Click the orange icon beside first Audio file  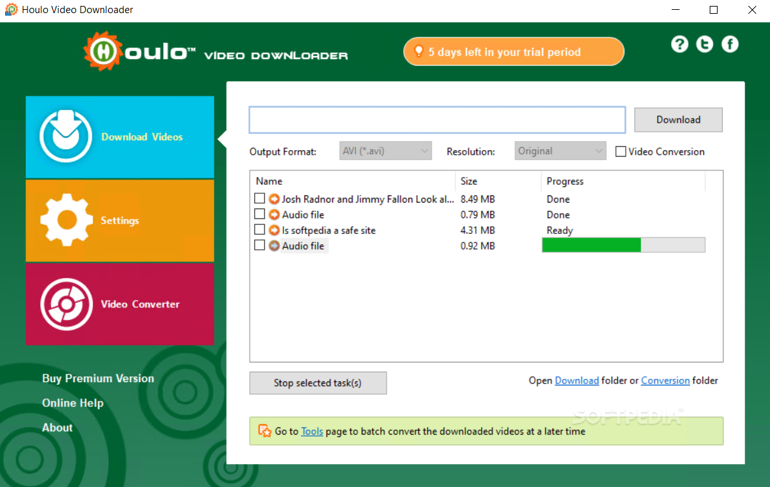(274, 214)
